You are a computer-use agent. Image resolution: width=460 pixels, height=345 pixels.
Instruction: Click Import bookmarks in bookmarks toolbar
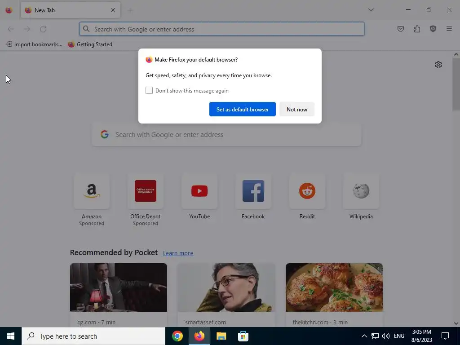tap(34, 44)
